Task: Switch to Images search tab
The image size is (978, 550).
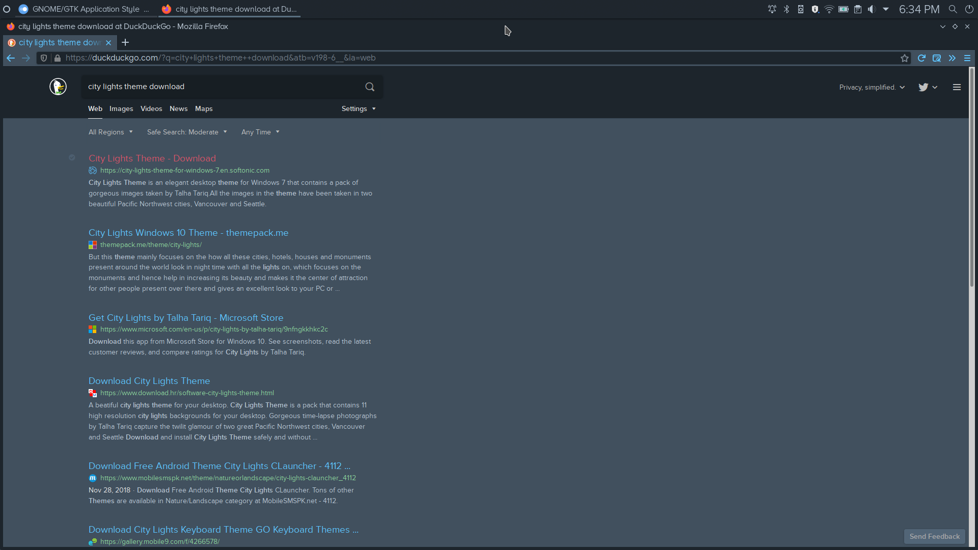Action: [121, 109]
